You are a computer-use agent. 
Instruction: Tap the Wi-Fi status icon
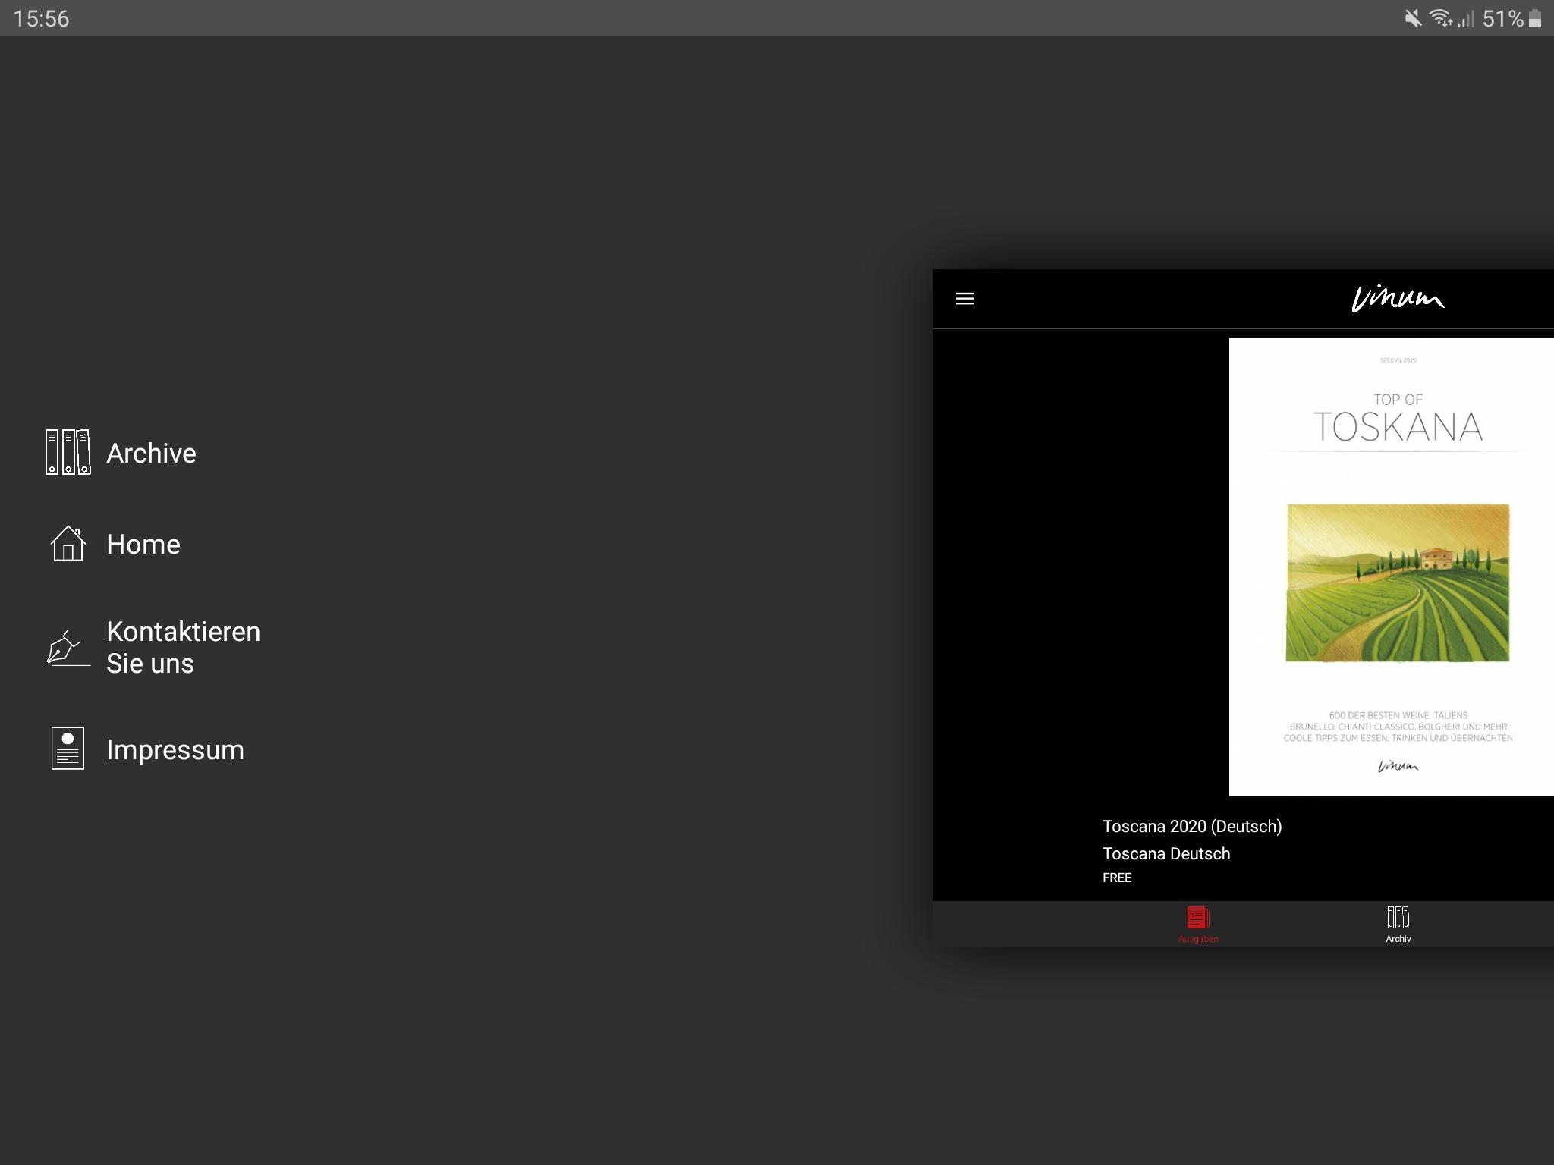pos(1440,18)
